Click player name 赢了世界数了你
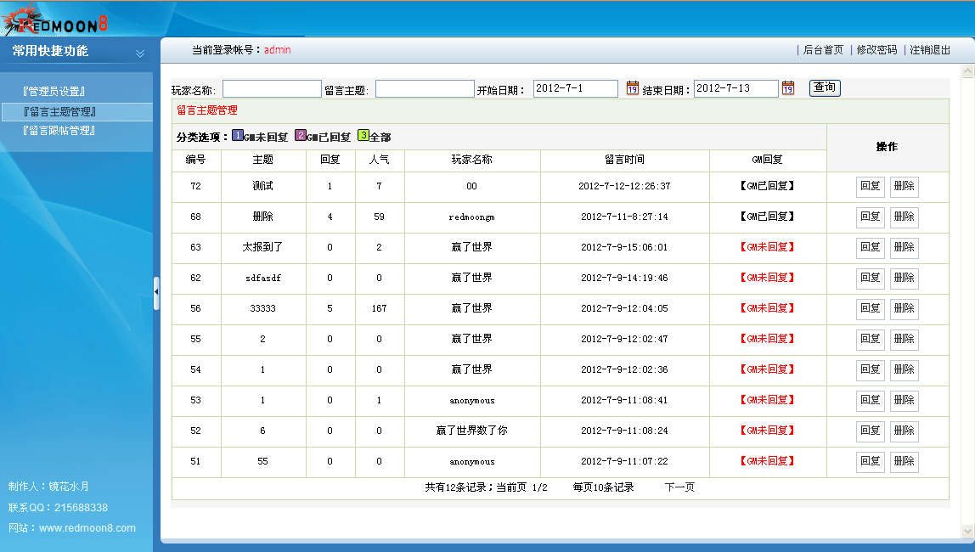 click(472, 431)
